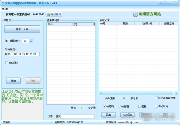
Task: Click the left scroll arrow of 获取记录
Action: coord(101,93)
